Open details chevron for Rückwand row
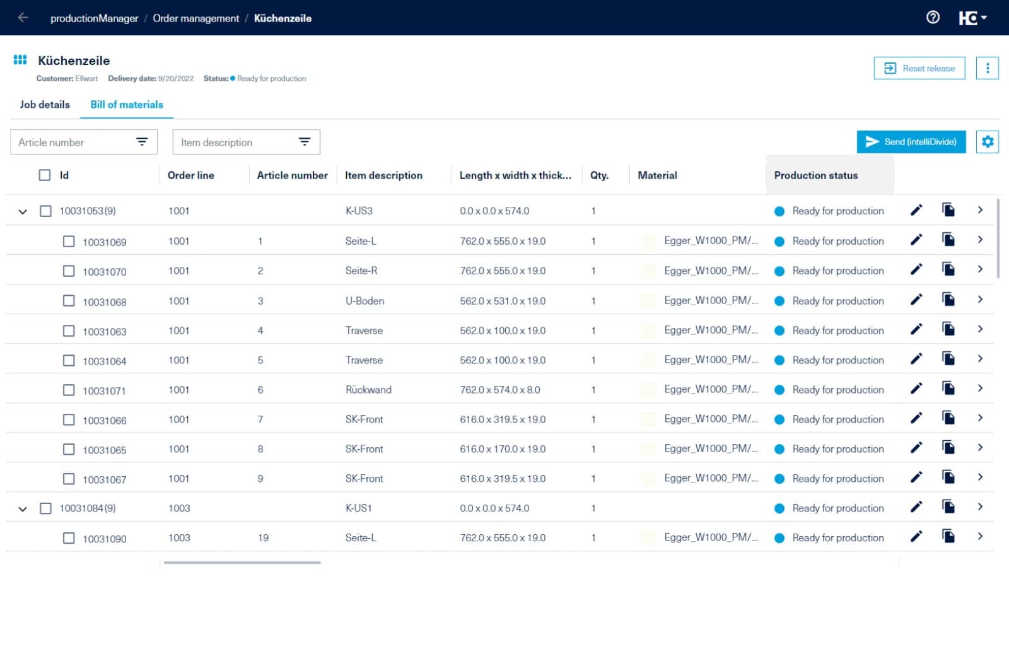This screenshot has width=1009, height=656. (x=980, y=389)
